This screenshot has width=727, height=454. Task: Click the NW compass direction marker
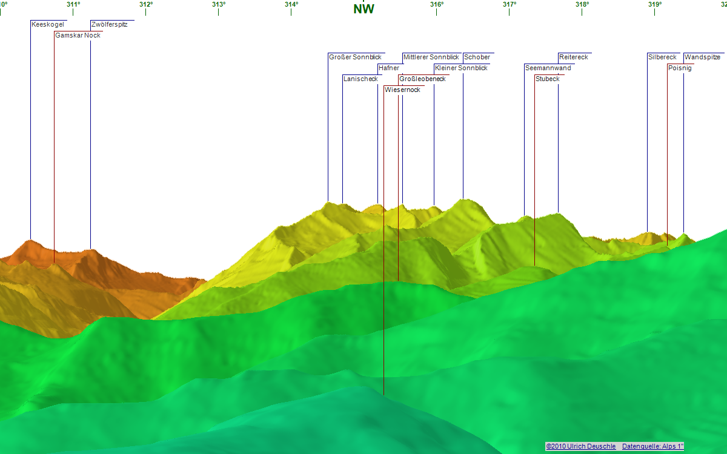coord(363,9)
